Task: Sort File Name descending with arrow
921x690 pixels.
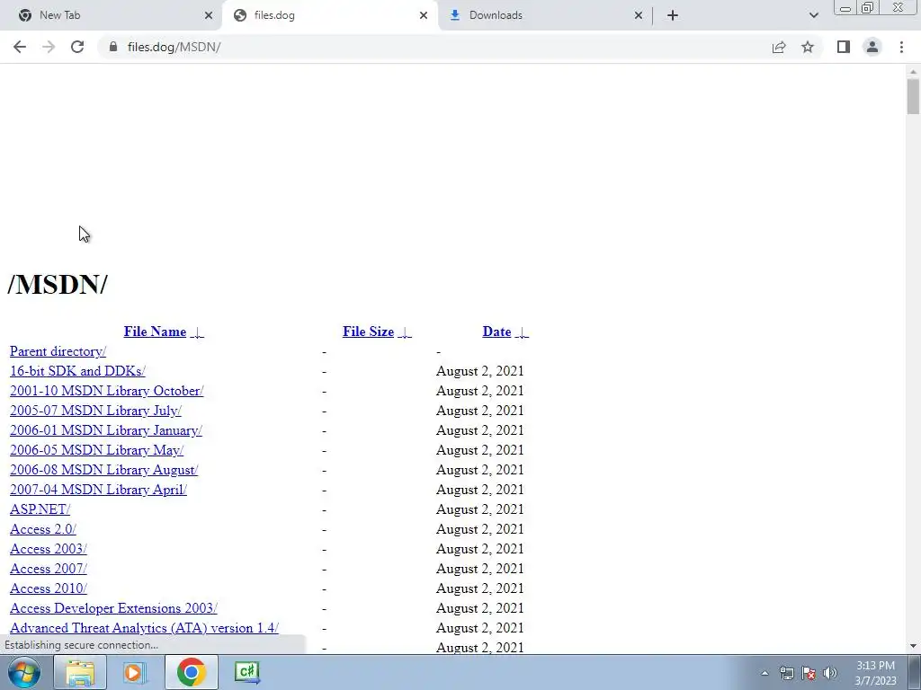Action: (197, 332)
